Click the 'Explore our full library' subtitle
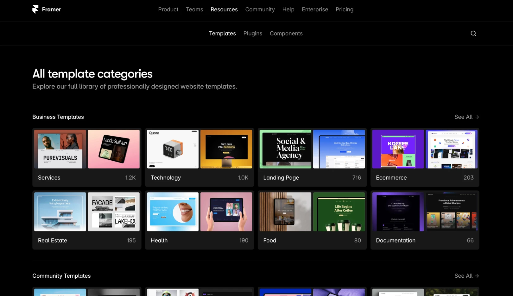This screenshot has height=296, width=513. 135,87
